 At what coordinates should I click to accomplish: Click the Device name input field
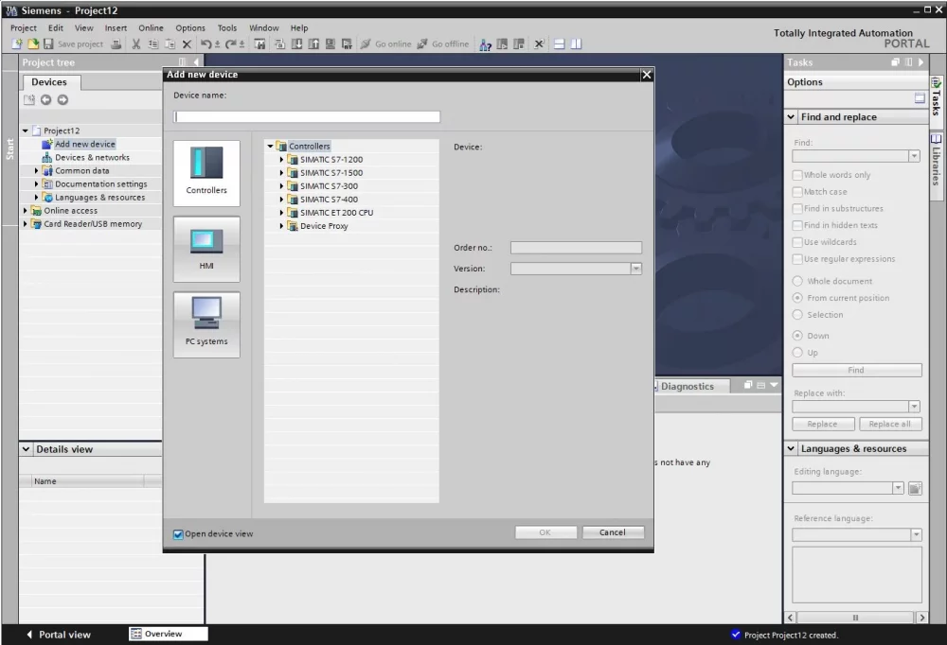pos(307,116)
